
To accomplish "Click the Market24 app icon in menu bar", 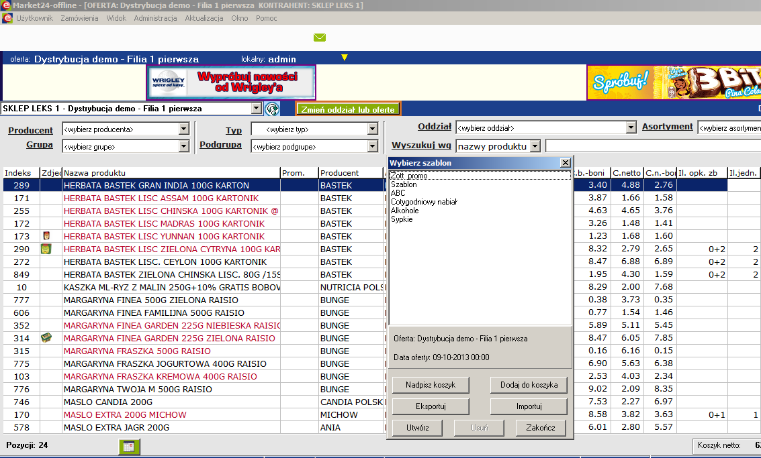I will pyautogui.click(x=7, y=18).
